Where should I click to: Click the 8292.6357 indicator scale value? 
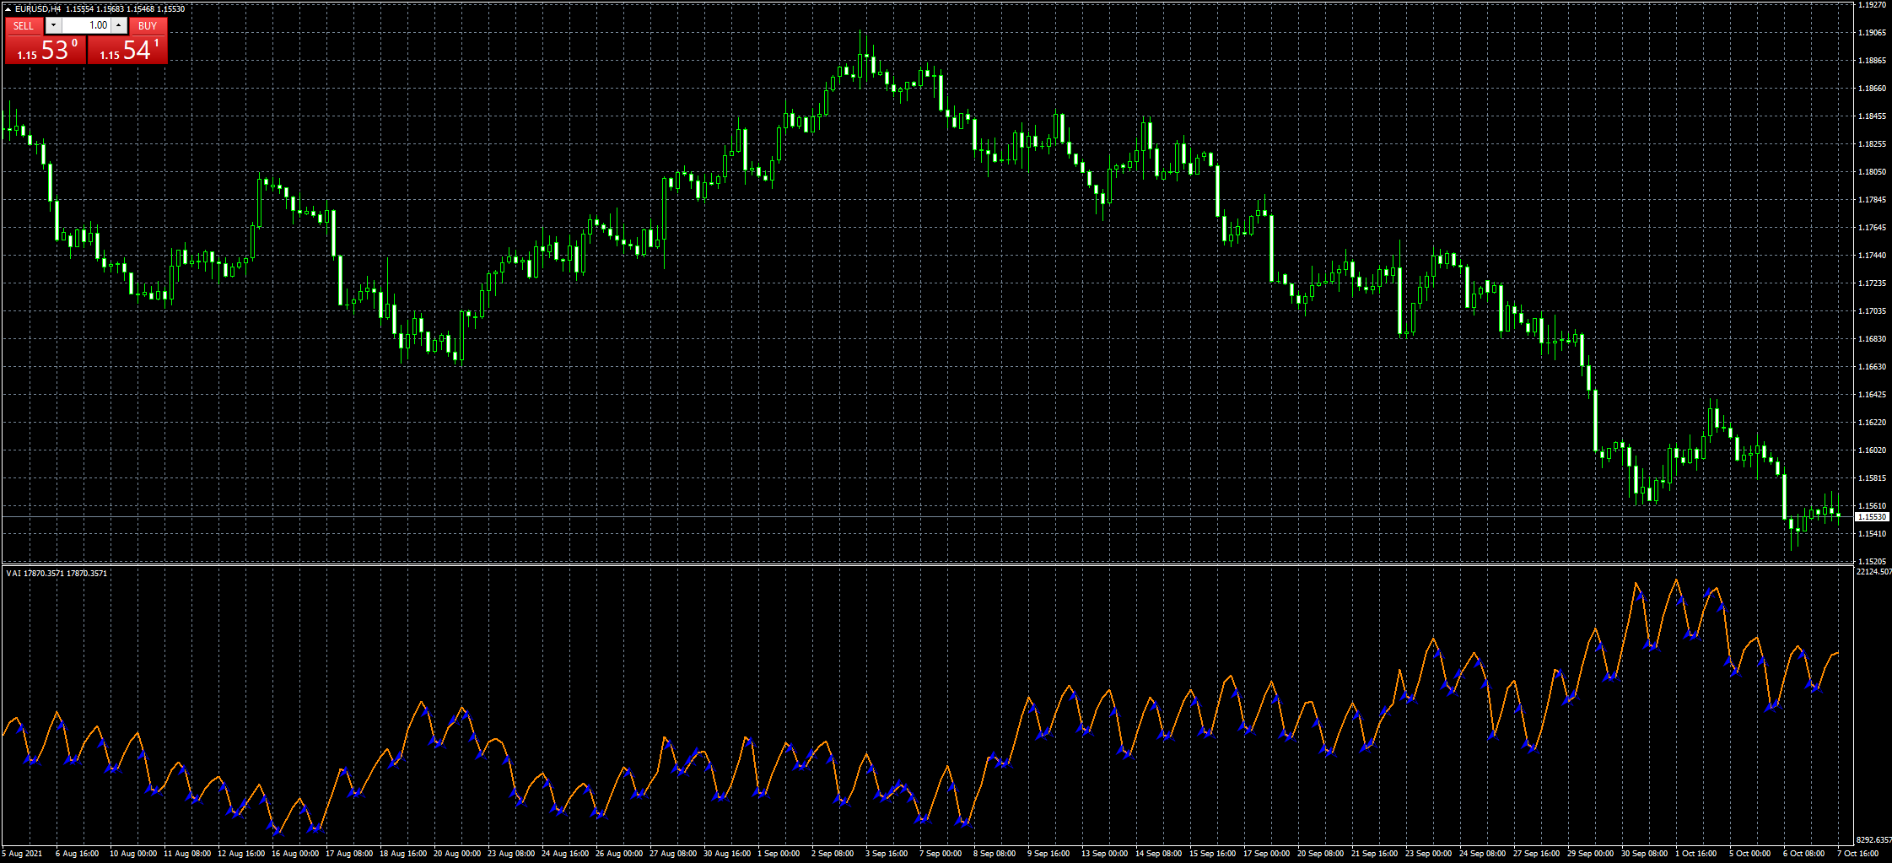coord(1874,839)
